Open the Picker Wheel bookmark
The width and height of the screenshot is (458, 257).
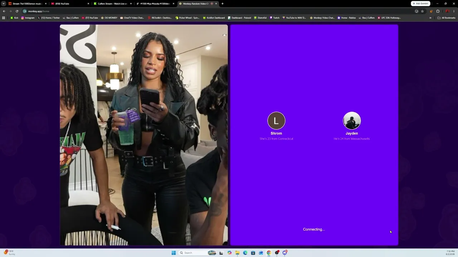187,18
